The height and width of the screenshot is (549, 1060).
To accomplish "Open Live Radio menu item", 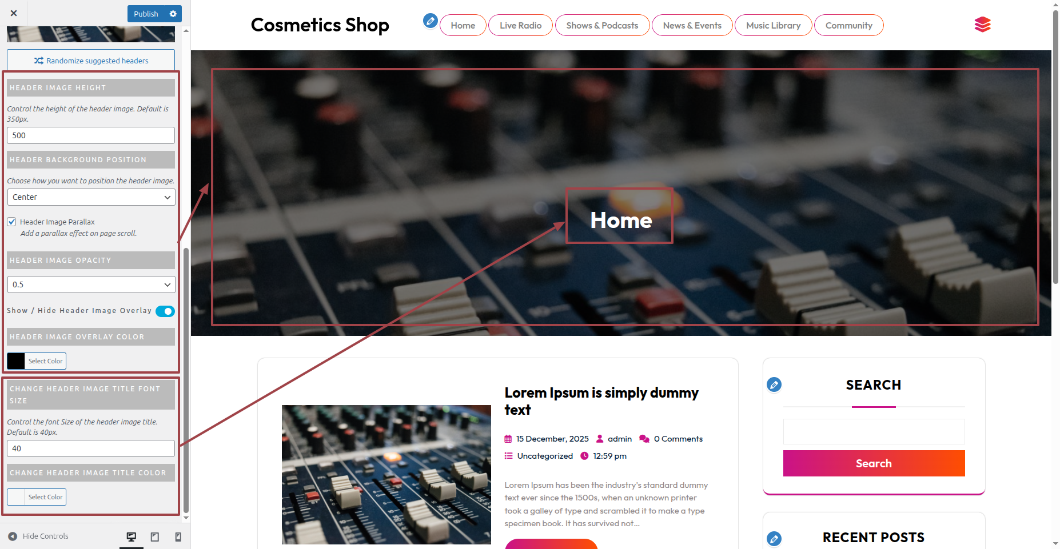I will (x=520, y=25).
